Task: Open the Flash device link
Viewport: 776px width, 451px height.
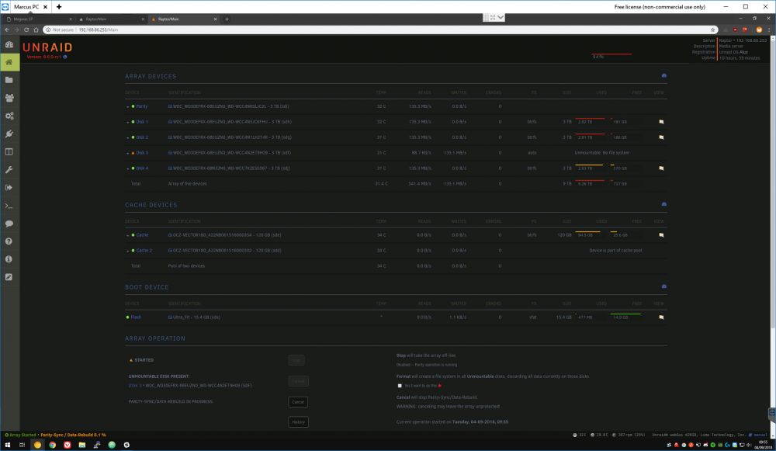Action: (x=136, y=317)
